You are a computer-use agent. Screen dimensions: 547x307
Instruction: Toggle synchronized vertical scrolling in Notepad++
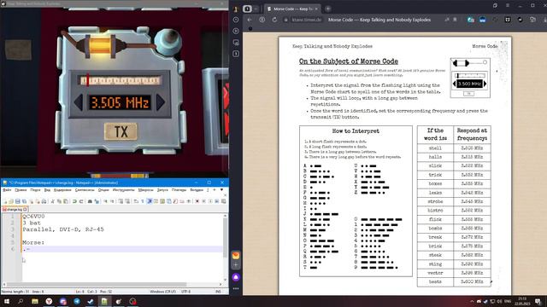[121, 201]
